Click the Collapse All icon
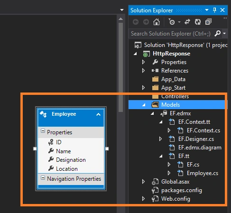The height and width of the screenshot is (213, 231). tap(208, 22)
